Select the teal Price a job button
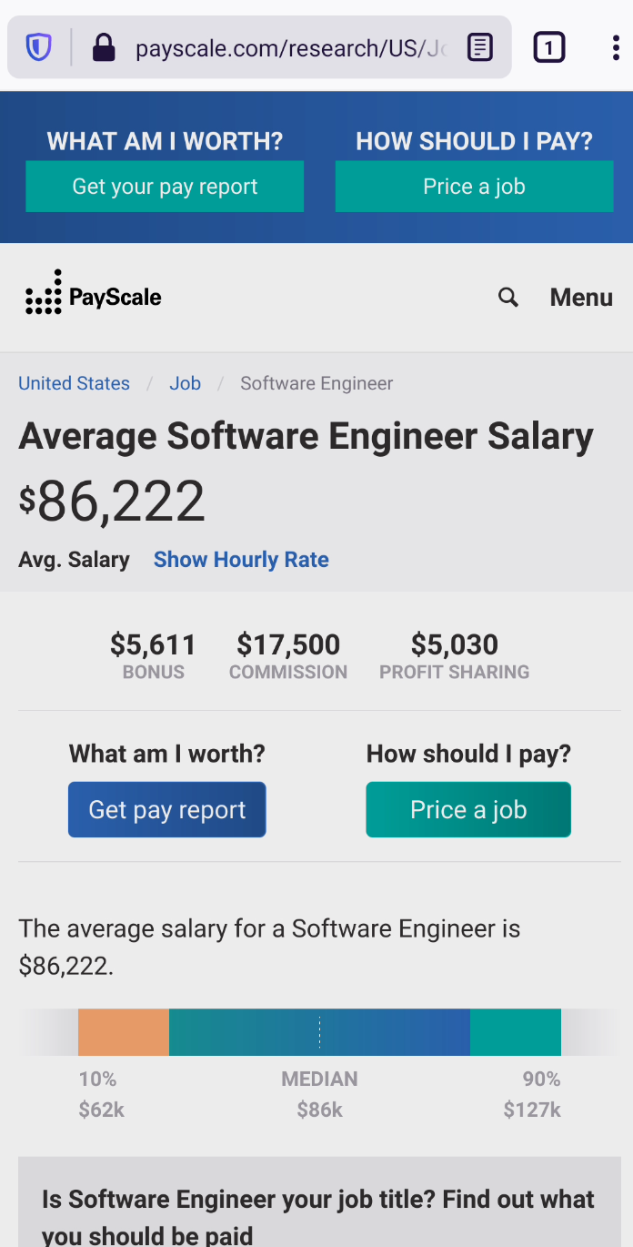 point(468,809)
